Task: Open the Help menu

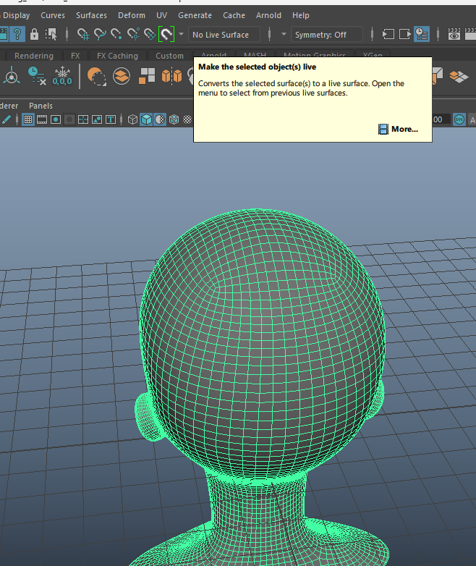Action: 301,15
